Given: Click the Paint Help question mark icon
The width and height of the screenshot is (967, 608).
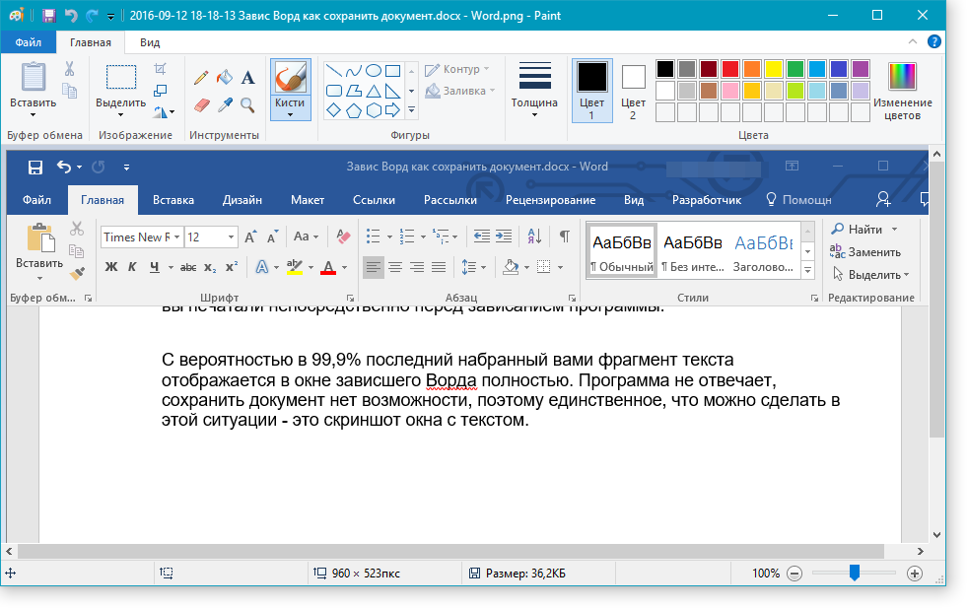Looking at the screenshot, I should 934,42.
